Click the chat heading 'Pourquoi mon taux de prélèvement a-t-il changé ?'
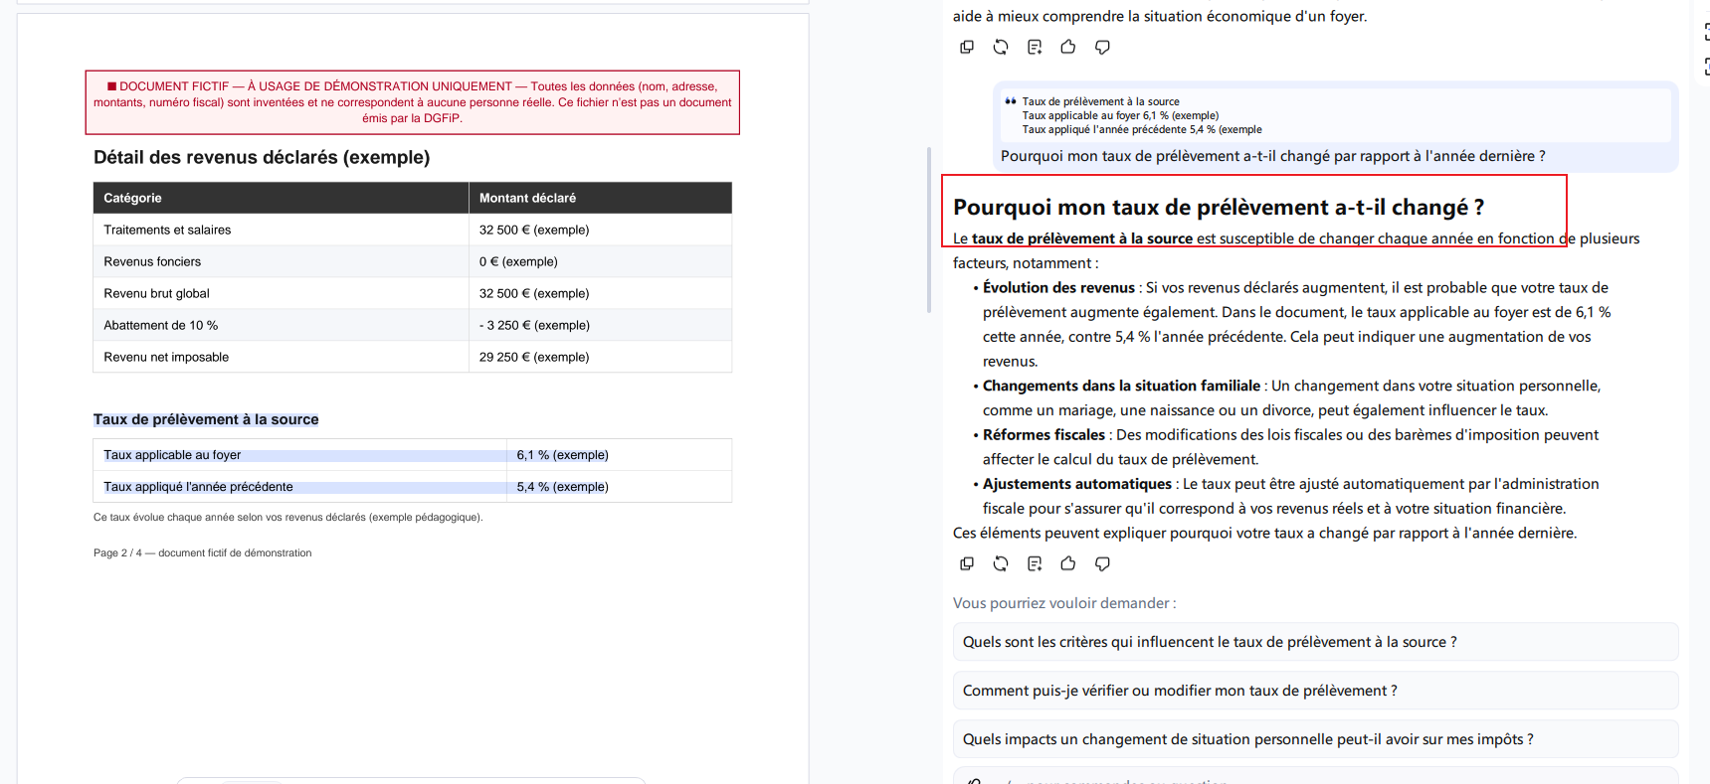The image size is (1710, 784). tap(1219, 207)
